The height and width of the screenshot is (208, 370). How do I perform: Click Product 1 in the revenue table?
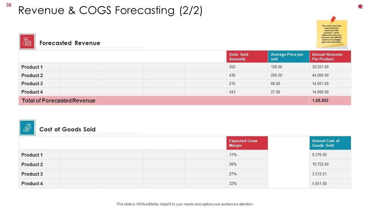point(32,67)
